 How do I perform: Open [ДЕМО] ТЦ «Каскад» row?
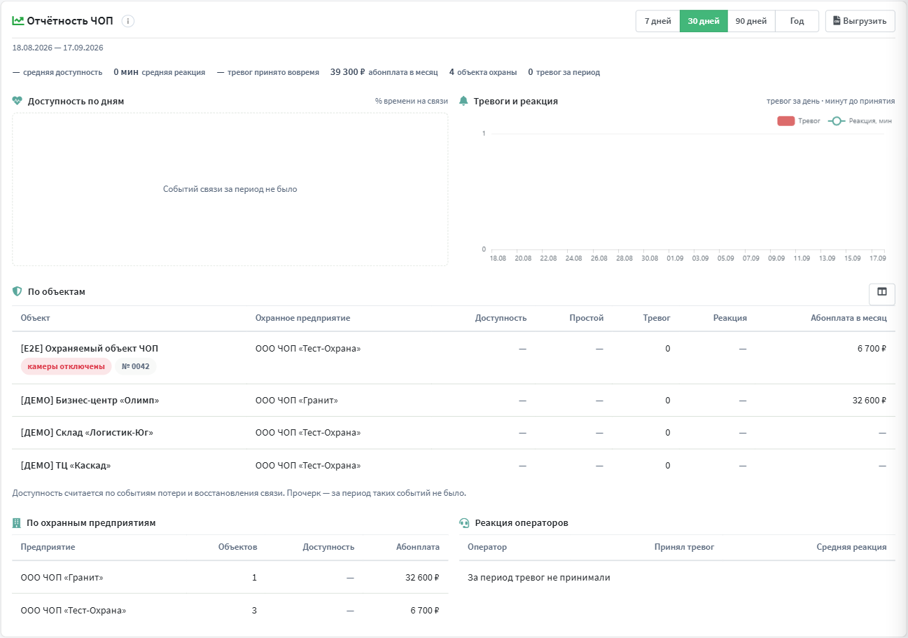(x=454, y=466)
